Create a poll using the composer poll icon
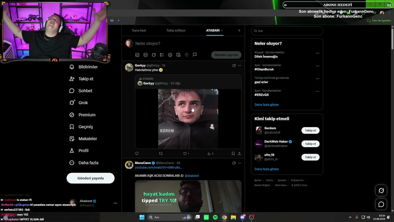The width and height of the screenshot is (394, 222). tap(162, 55)
